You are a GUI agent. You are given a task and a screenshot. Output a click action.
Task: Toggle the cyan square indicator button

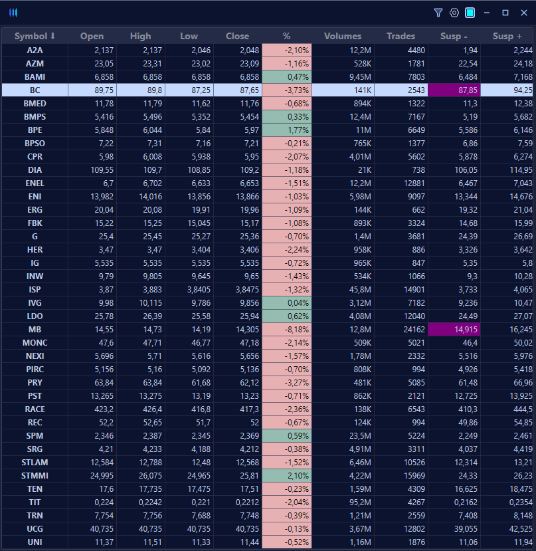(470, 13)
